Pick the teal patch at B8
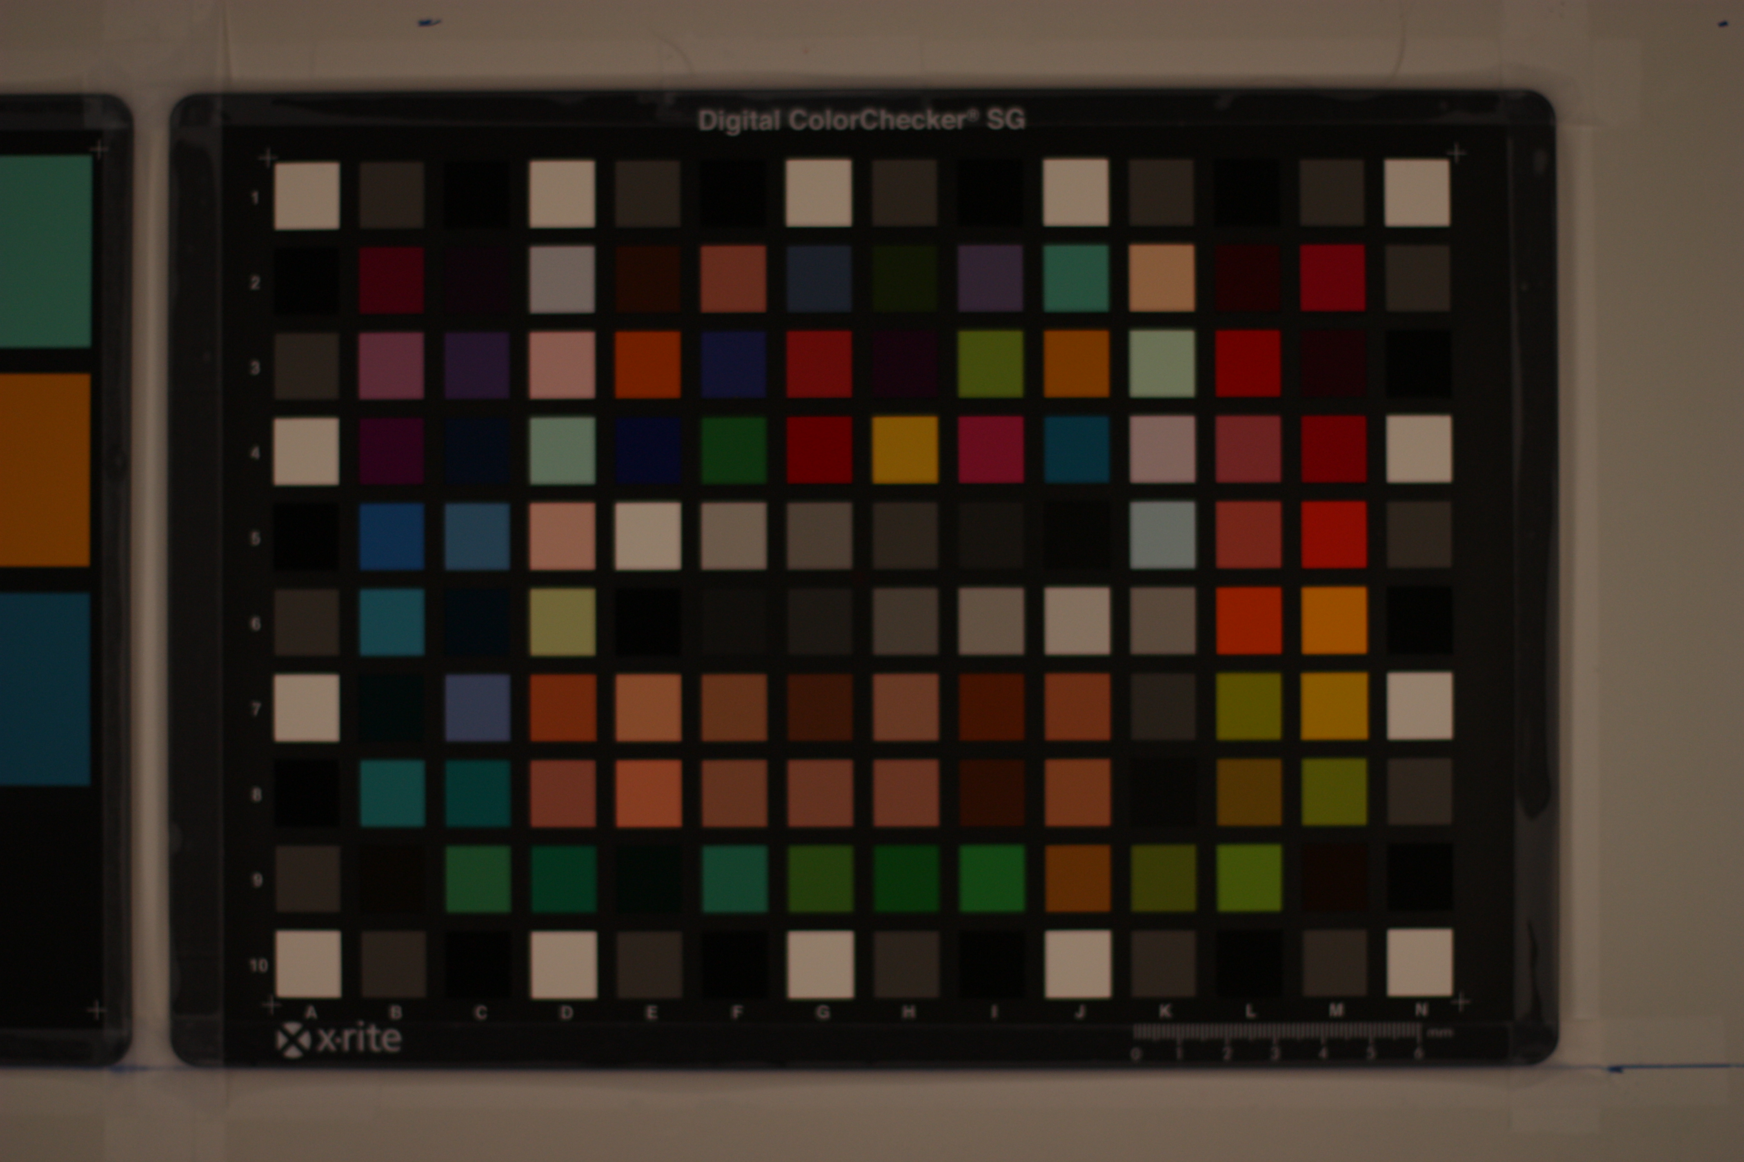The image size is (1744, 1162). (x=392, y=793)
